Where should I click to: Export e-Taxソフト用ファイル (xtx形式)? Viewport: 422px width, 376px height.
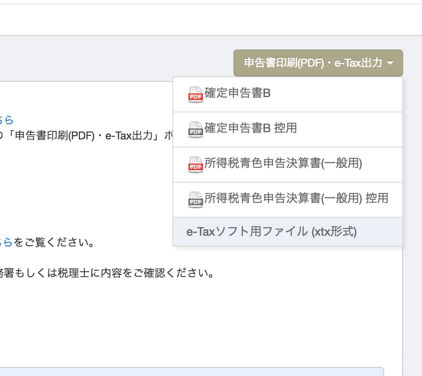[272, 232]
